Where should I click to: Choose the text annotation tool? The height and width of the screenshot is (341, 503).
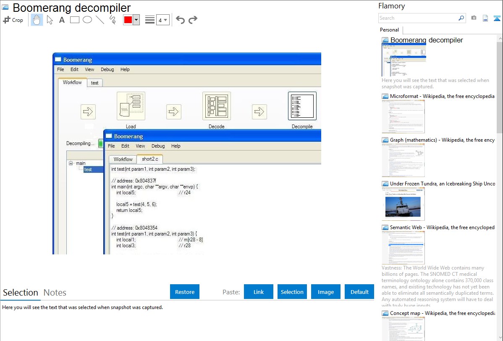62,20
